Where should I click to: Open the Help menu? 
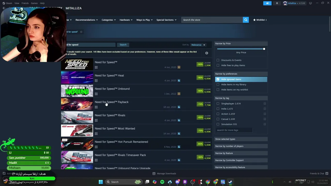42,3
